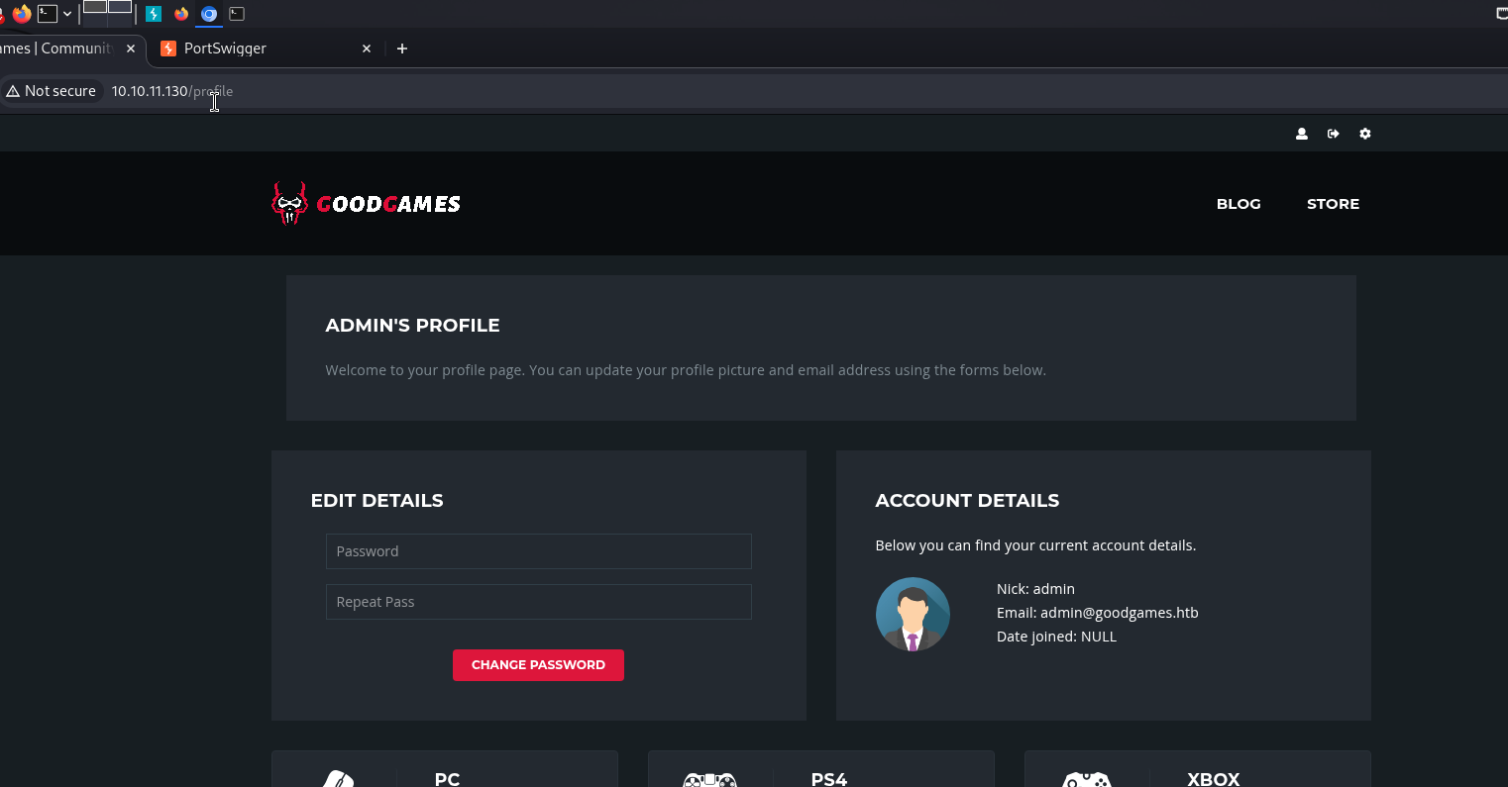The image size is (1508, 787).
Task: Open a new browser tab with plus
Action: pyautogui.click(x=402, y=49)
